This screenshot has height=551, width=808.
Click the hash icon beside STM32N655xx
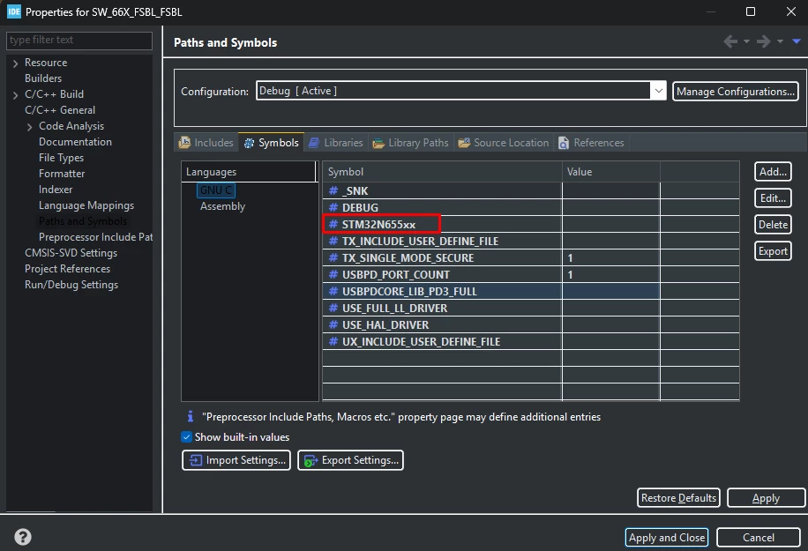(x=333, y=224)
